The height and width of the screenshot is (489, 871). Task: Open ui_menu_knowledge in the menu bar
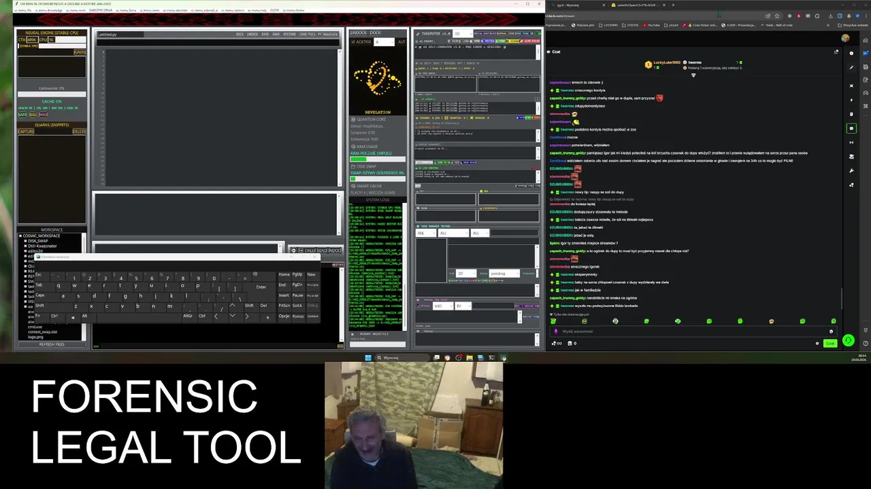pos(49,10)
